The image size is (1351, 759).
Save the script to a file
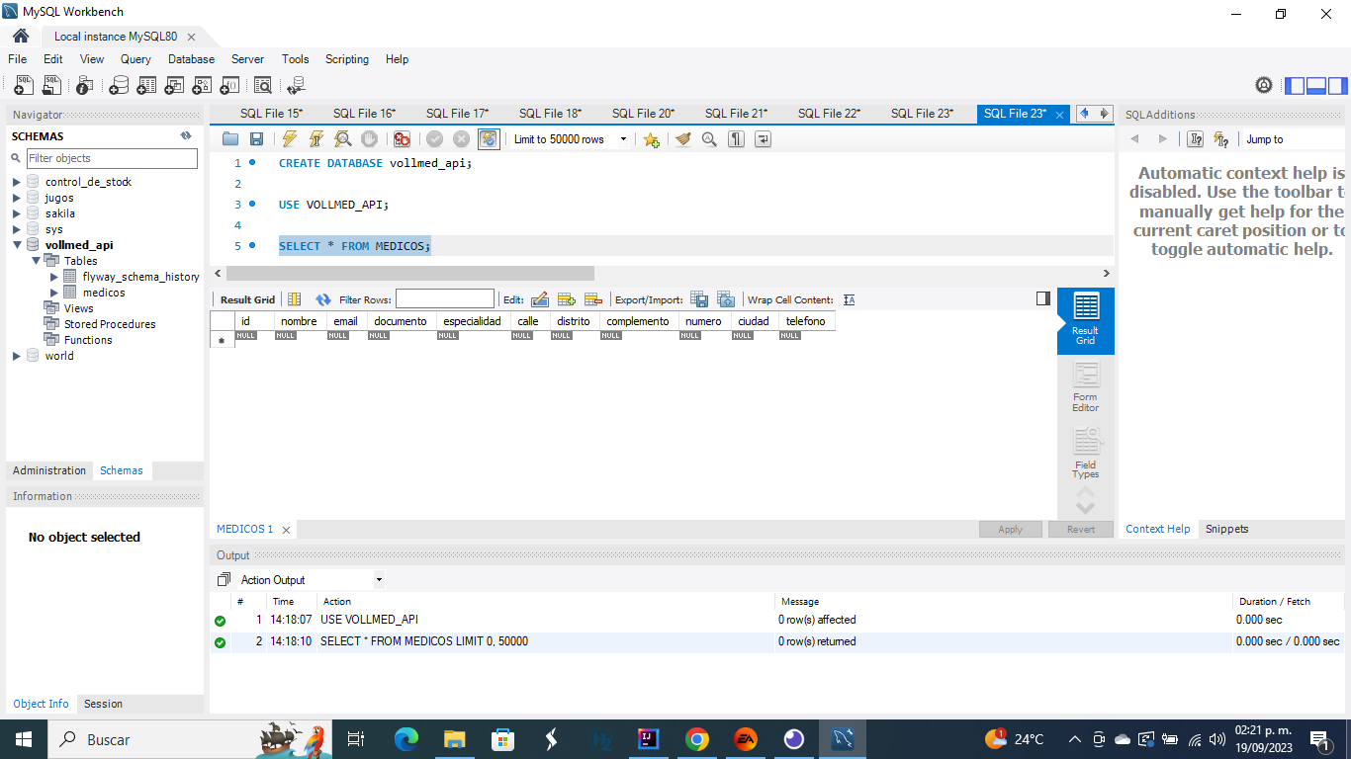click(256, 139)
